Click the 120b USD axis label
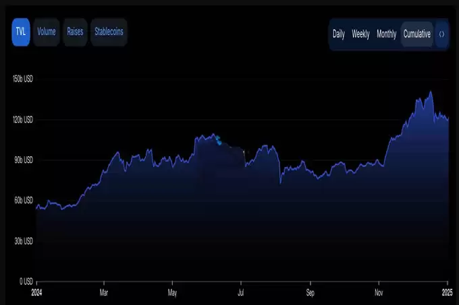Viewport: 459px width, 305px height. 22,120
